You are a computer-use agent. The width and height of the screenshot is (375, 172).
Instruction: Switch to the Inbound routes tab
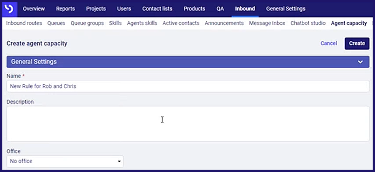coord(24,23)
